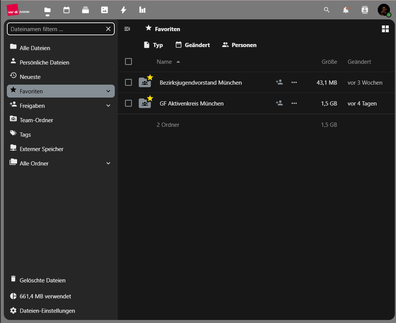396x323 pixels.
Task: Open the Deck app icon
Action: pyautogui.click(x=86, y=10)
